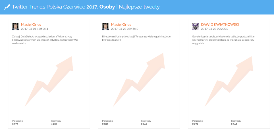Click the Retweety count 2 564
274x133 pixels.
[234, 124]
